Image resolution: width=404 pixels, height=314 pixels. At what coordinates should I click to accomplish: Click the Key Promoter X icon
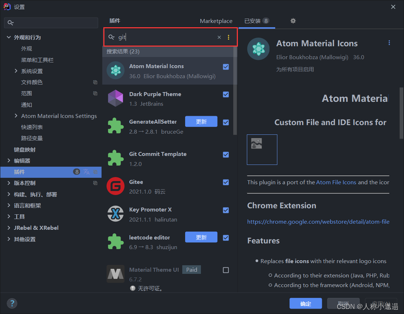point(116,214)
